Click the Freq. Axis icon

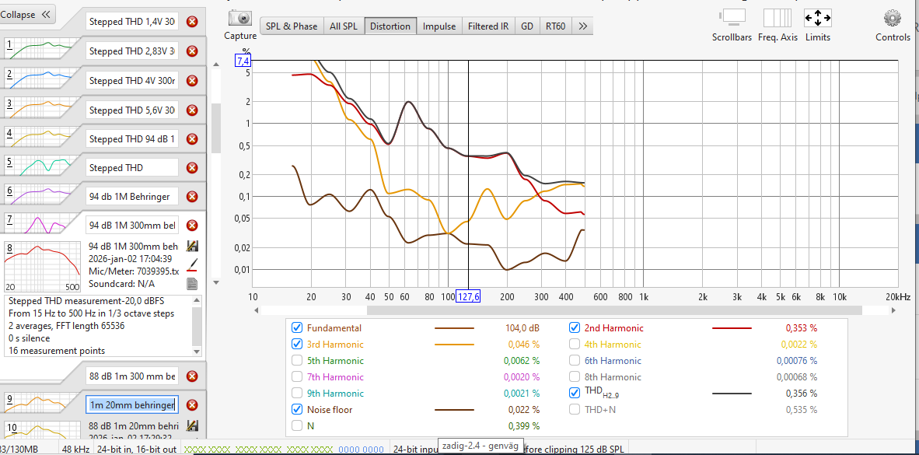point(777,18)
